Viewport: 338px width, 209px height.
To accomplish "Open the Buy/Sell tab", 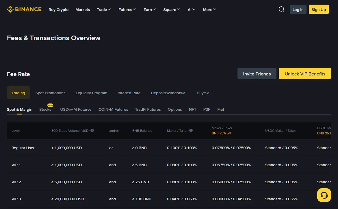I will [204, 93].
